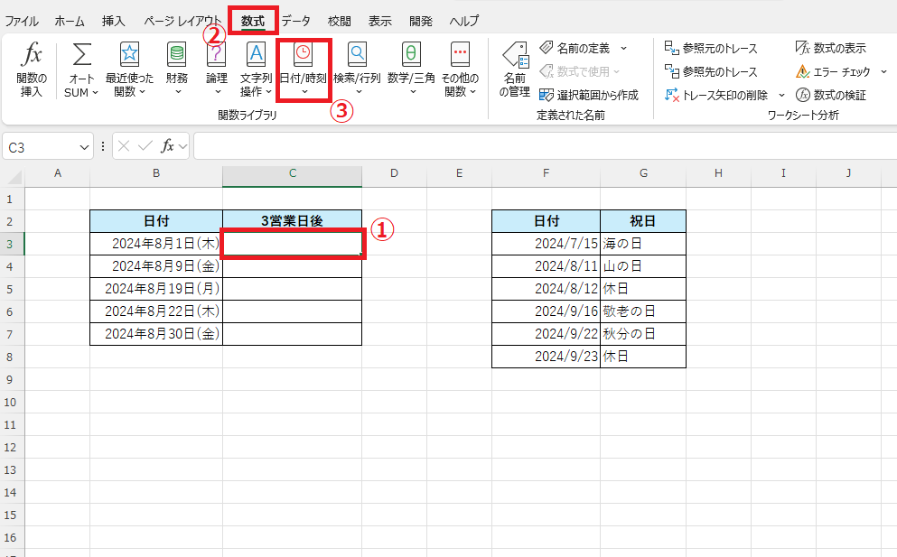Select row 3 header

10,244
